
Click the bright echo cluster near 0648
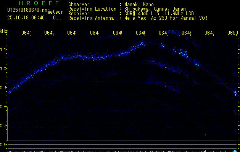click(x=184, y=54)
